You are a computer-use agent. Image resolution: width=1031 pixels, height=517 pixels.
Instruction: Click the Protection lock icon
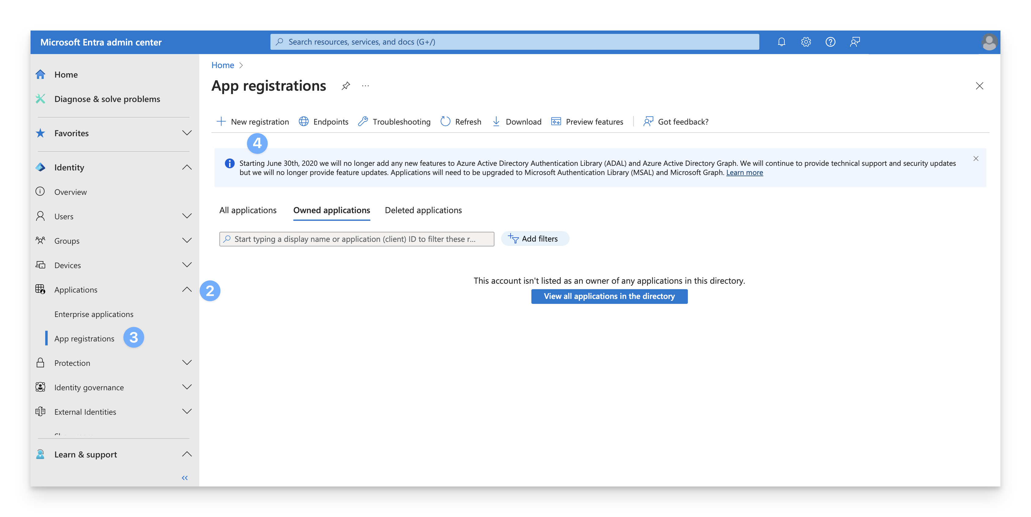(40, 363)
